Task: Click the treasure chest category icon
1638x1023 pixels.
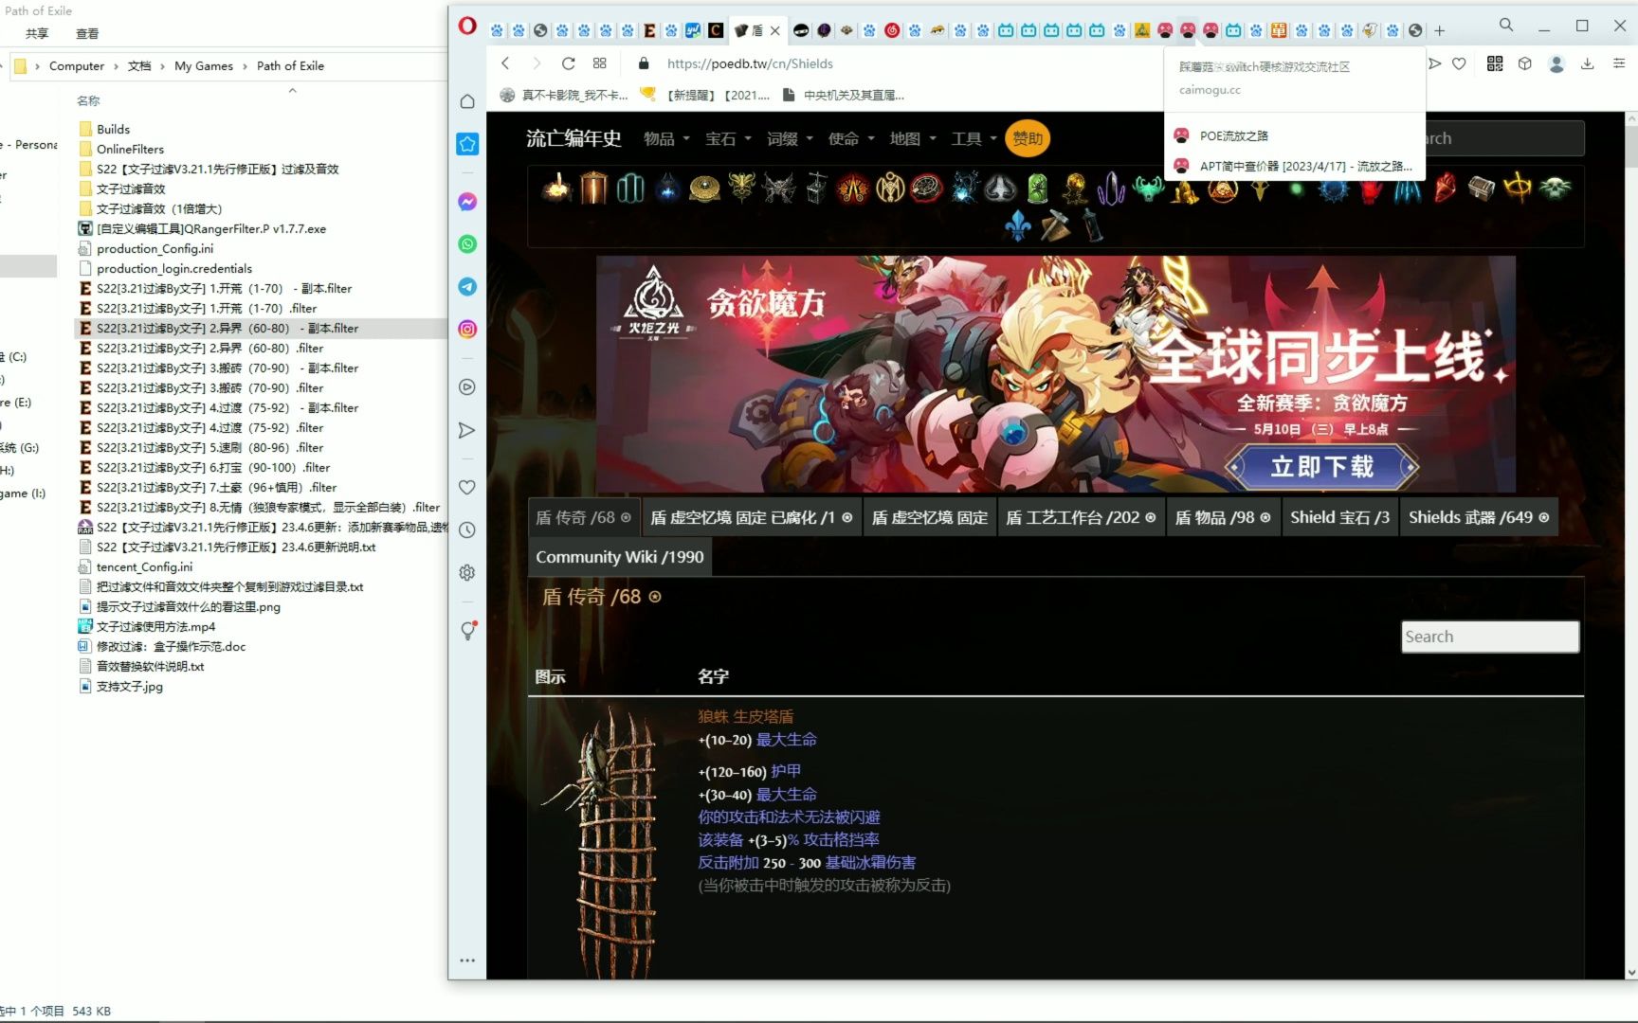Action: 1481,188
